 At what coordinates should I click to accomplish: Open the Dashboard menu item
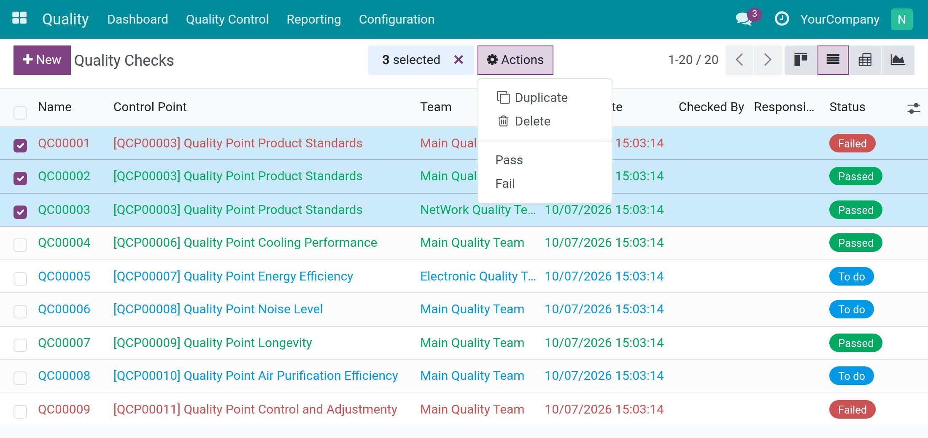(138, 19)
